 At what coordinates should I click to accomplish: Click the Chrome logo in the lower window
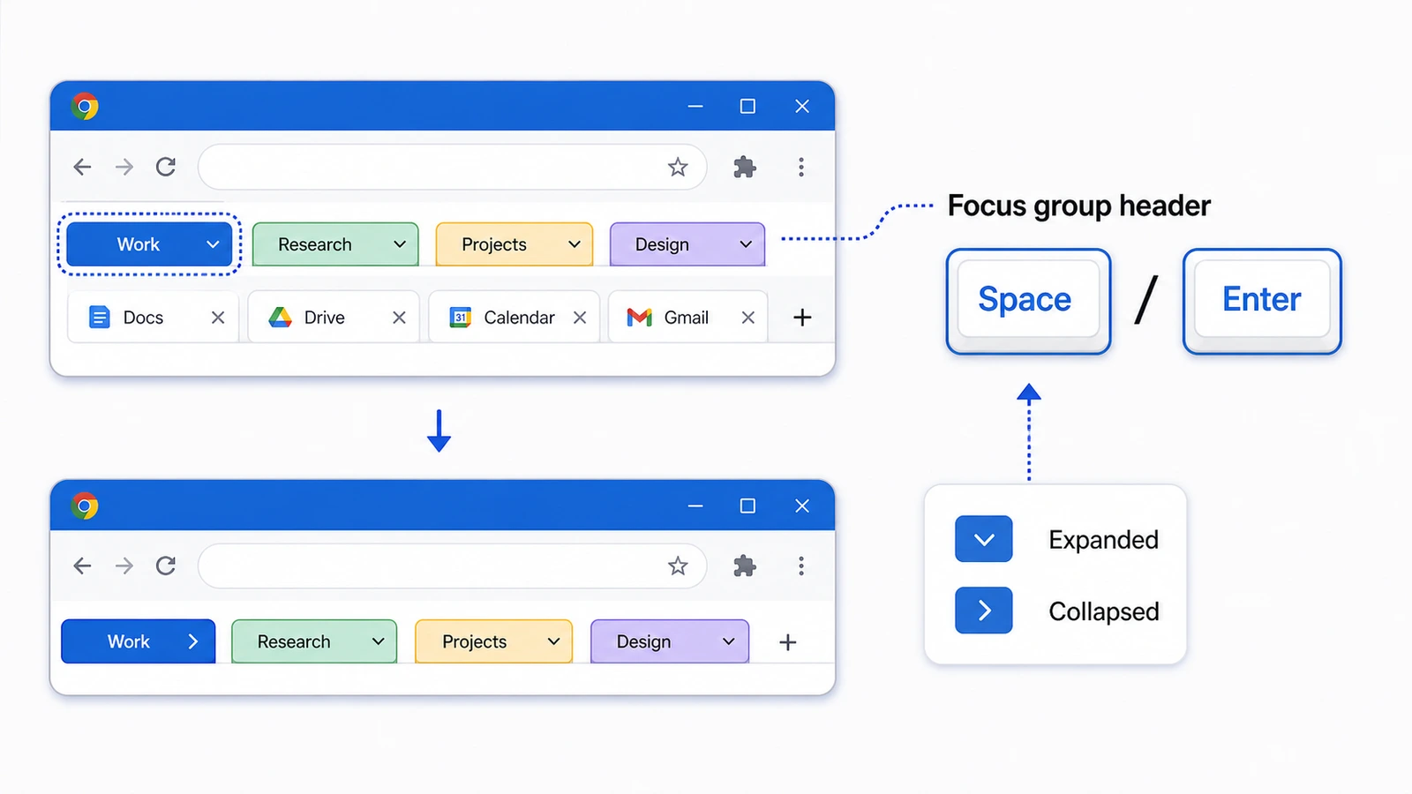click(85, 506)
